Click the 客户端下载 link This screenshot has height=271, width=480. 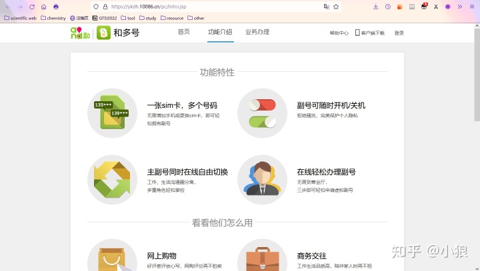pyautogui.click(x=370, y=33)
